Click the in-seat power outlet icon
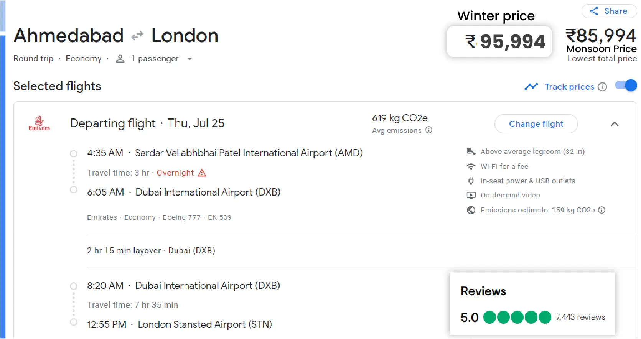Viewport: 641px width, 339px height. pos(471,181)
